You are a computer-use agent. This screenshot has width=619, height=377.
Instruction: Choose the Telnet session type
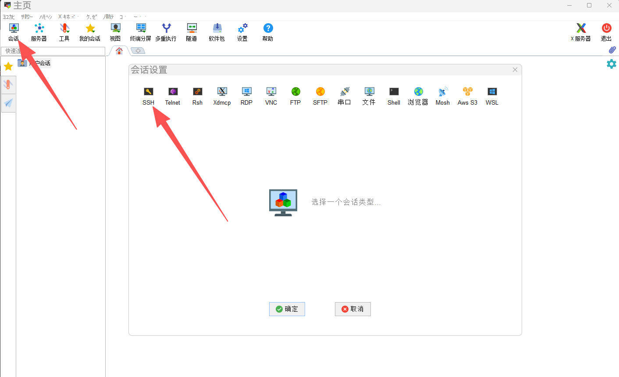(x=173, y=96)
